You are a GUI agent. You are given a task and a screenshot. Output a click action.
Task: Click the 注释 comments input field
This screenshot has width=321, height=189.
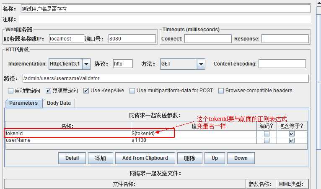pos(165,19)
